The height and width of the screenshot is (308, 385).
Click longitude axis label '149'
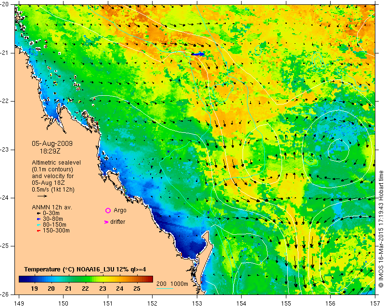19,304
